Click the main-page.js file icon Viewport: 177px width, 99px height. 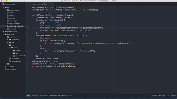coord(8,21)
